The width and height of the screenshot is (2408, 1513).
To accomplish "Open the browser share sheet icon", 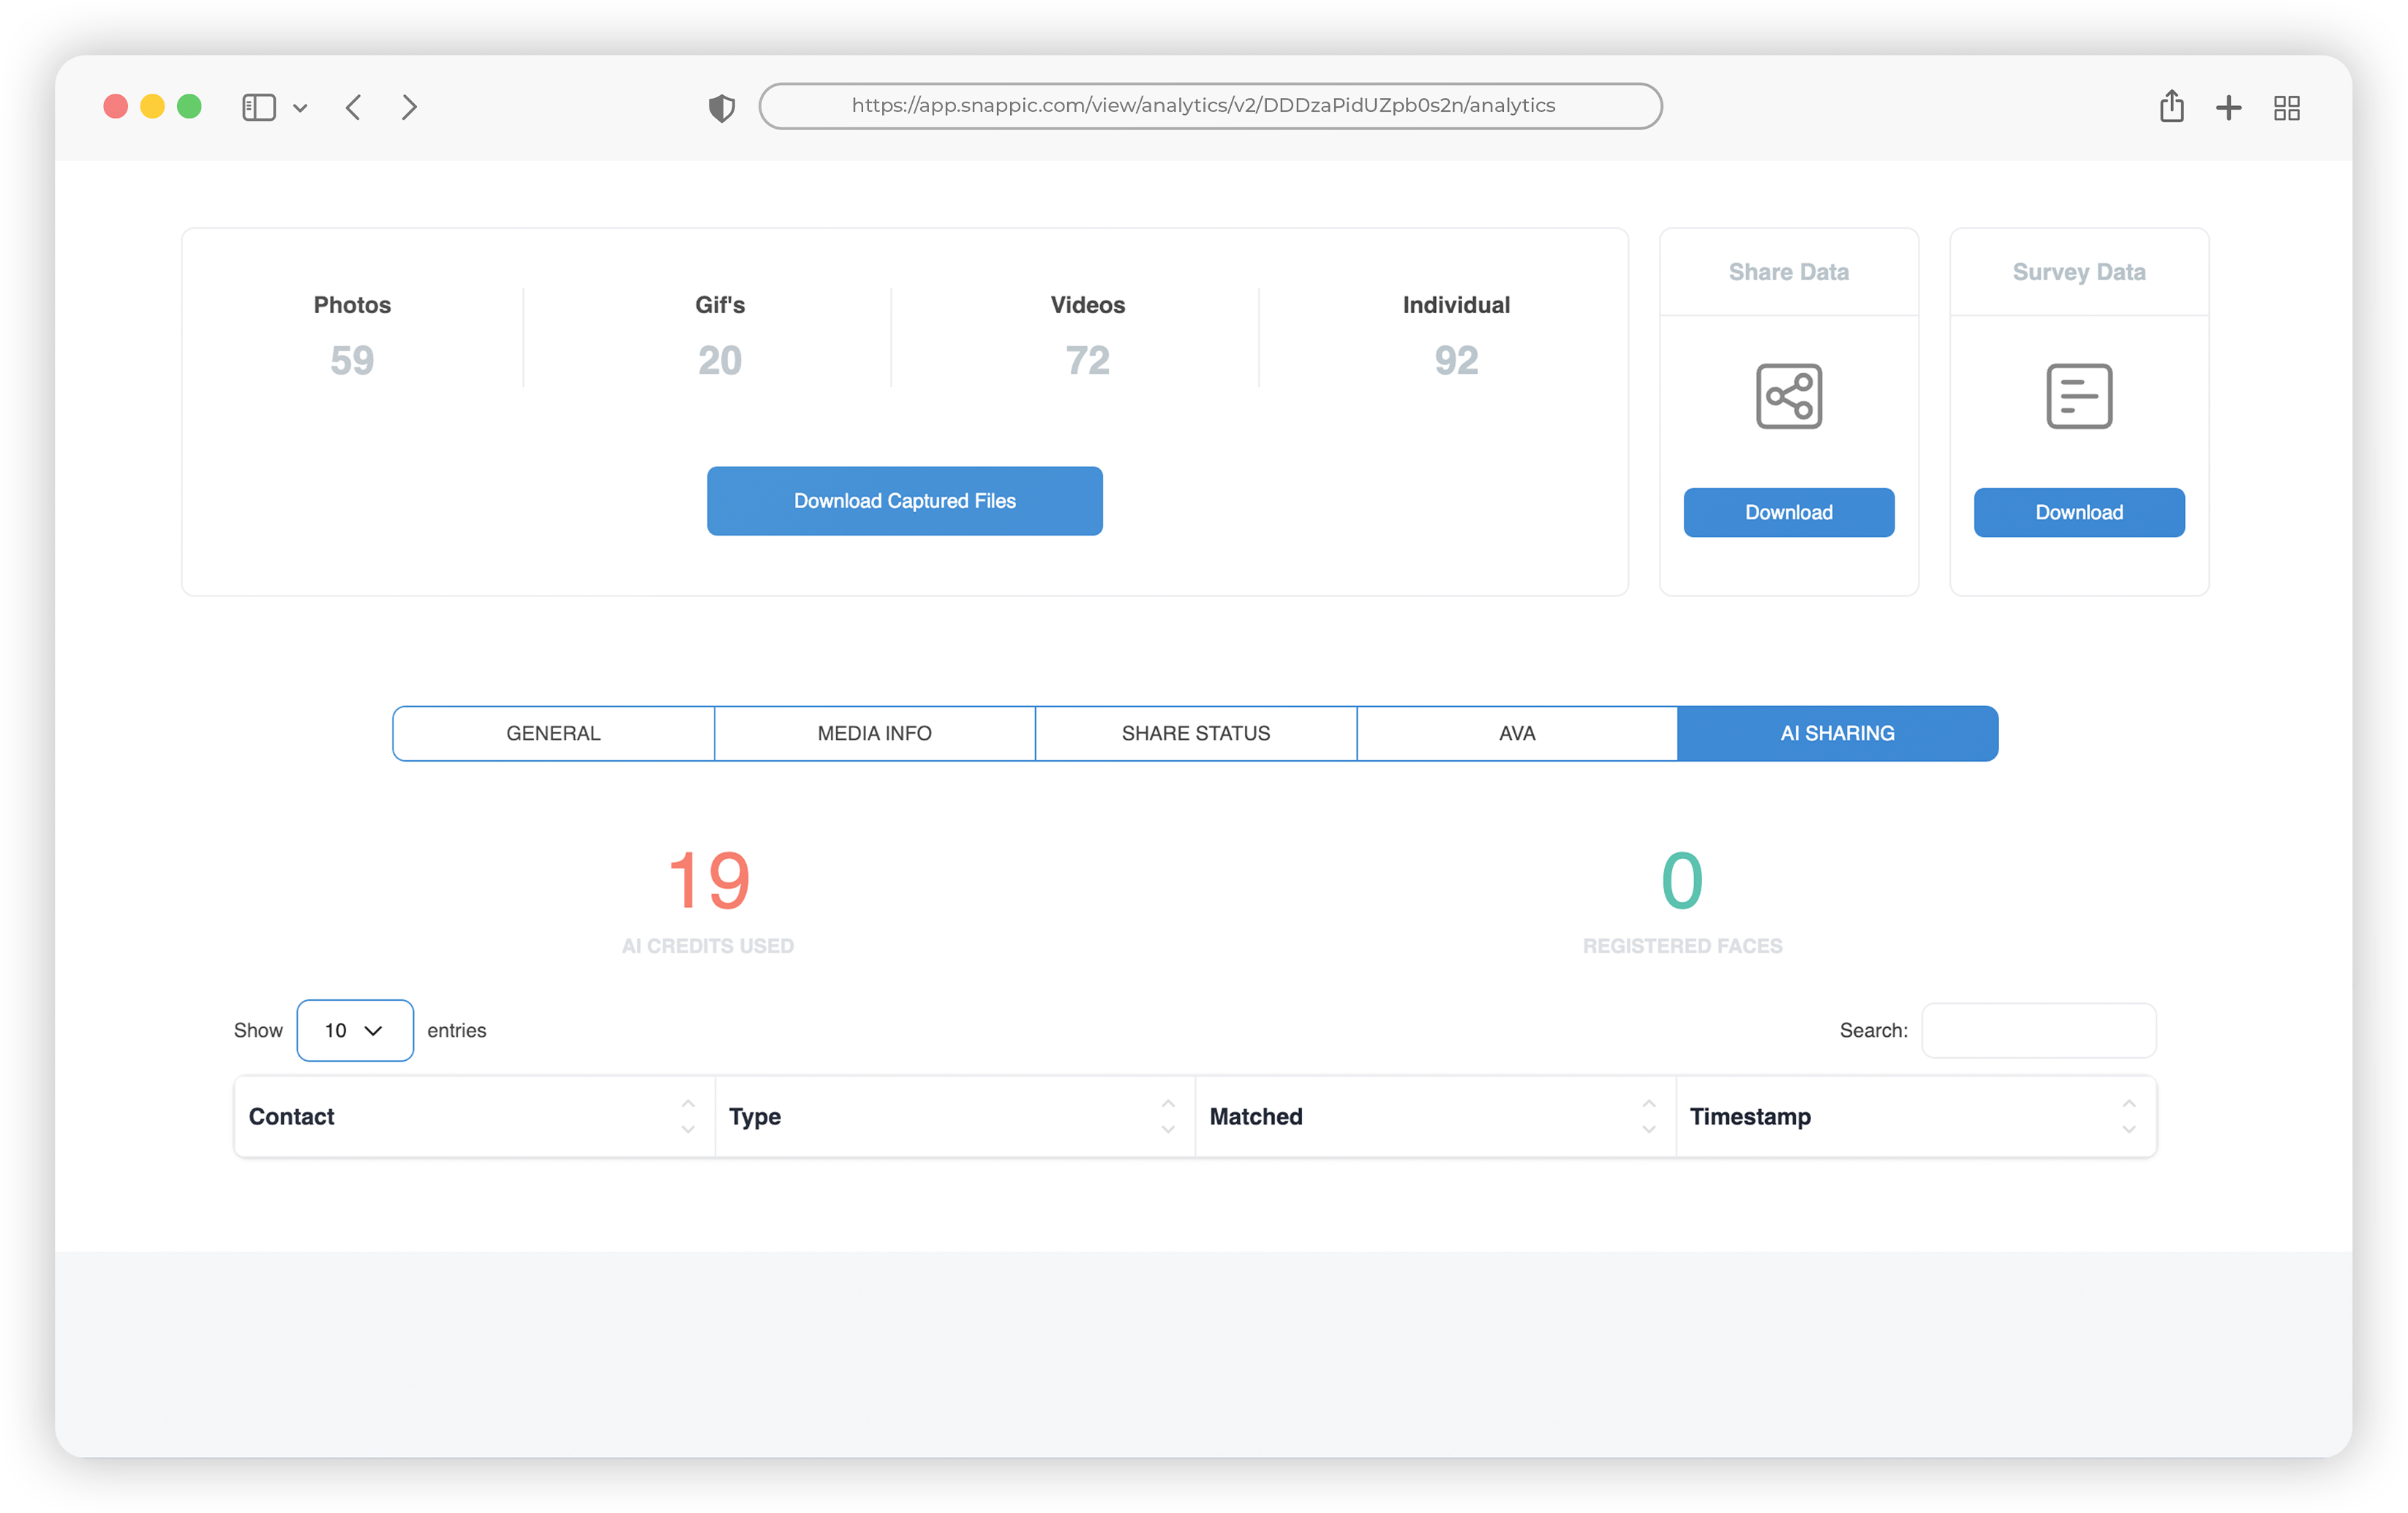I will (2170, 106).
